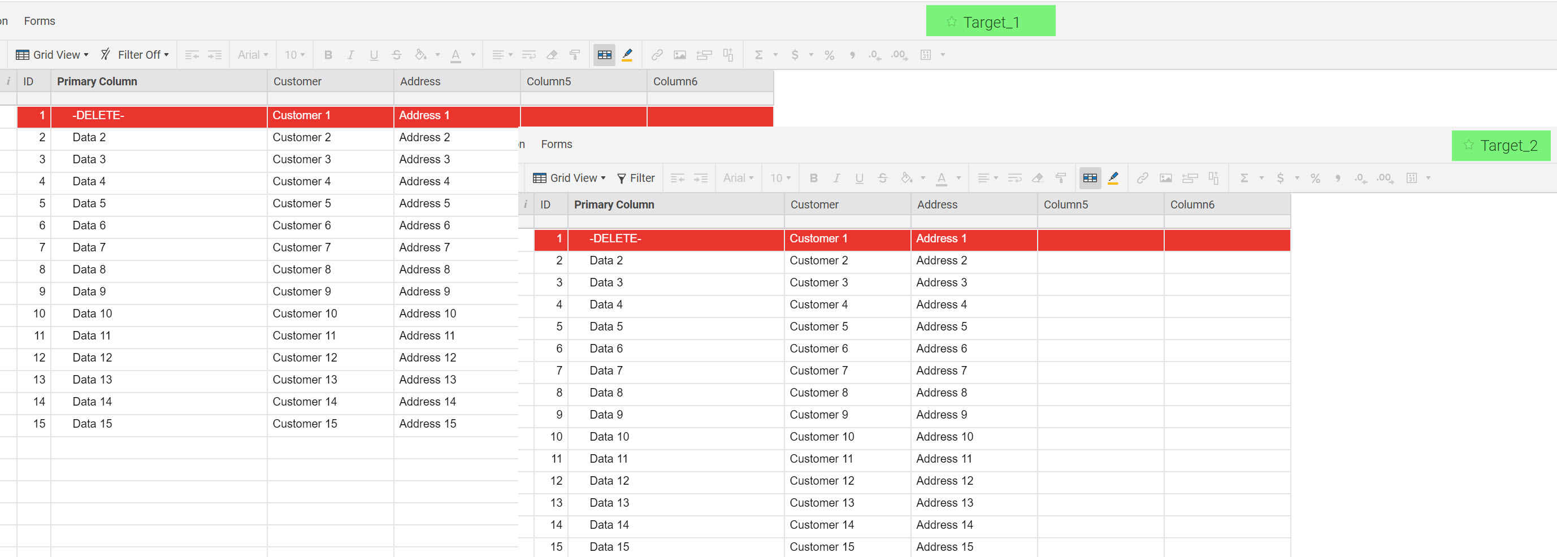Image resolution: width=1557 pixels, height=557 pixels.
Task: Click insert hyperlink icon in Target_1 toolbar
Action: click(657, 55)
